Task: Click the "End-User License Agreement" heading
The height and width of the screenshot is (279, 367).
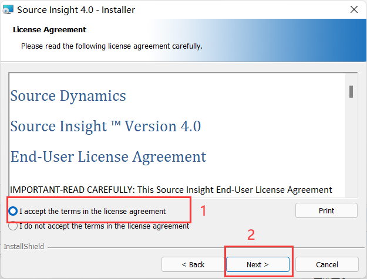Action: click(109, 157)
